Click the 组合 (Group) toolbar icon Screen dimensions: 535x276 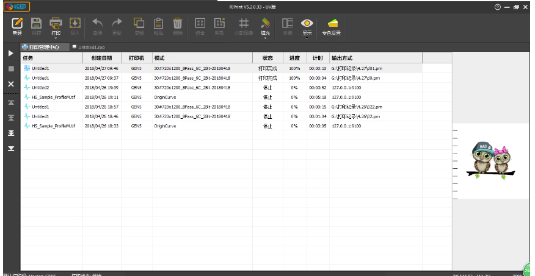pyautogui.click(x=200, y=23)
